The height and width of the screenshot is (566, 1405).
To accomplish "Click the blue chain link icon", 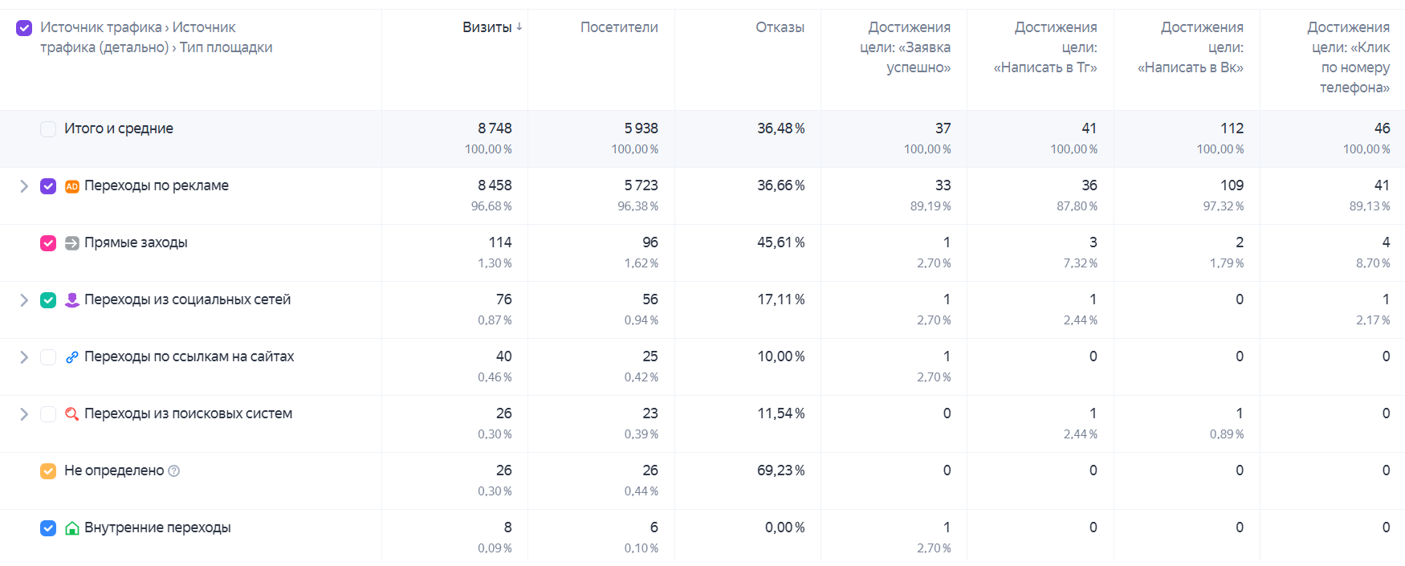I will pos(72,357).
